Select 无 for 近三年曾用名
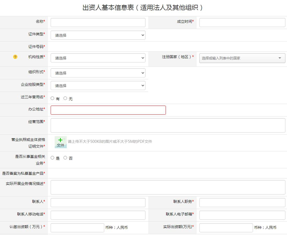Image resolution: width=287 pixels, height=235 pixels. click(x=65, y=98)
